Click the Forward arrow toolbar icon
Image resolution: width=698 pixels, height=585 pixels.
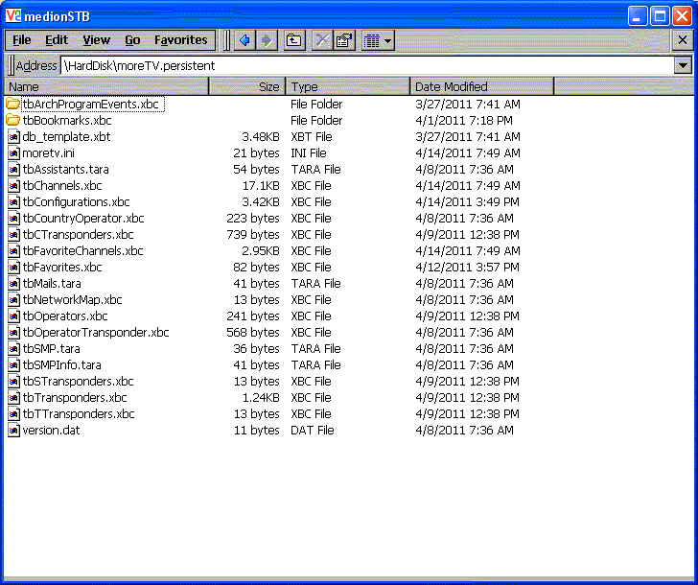[x=267, y=40]
